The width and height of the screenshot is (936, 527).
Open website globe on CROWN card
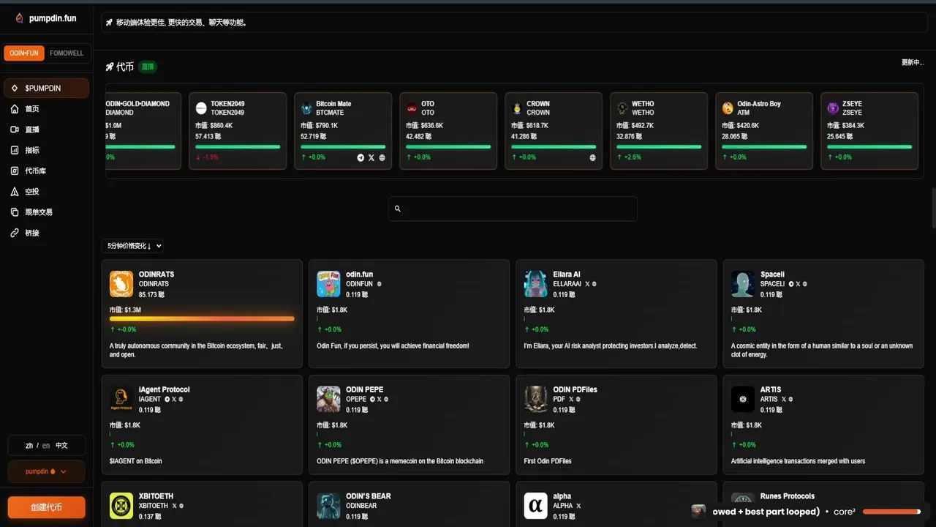tap(592, 157)
